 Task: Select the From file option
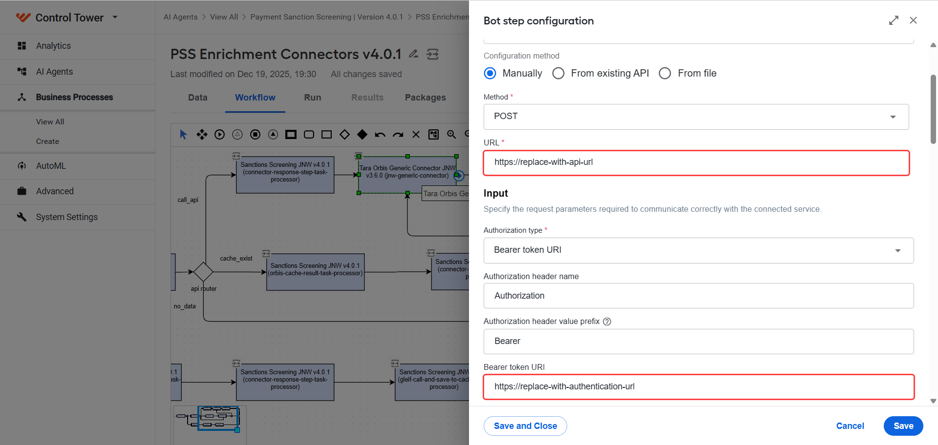665,73
